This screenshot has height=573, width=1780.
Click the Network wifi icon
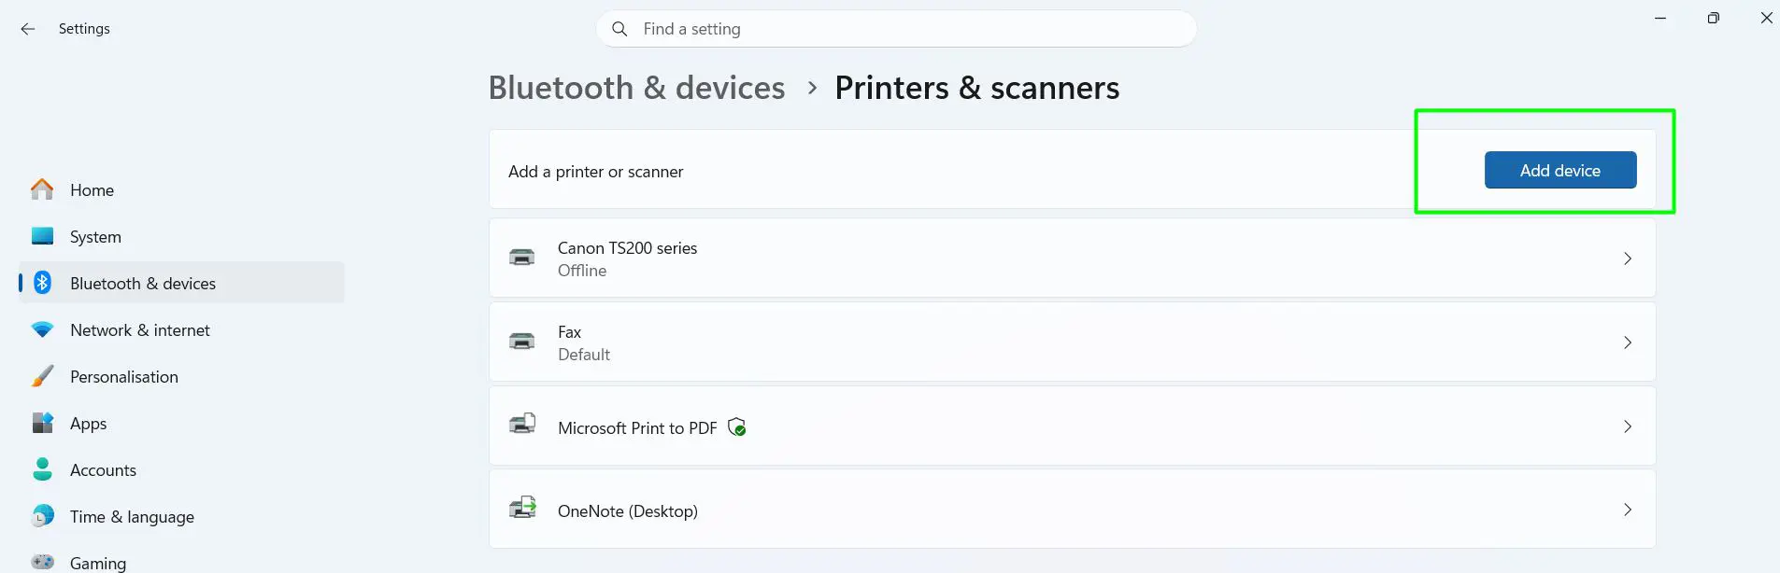pos(42,329)
